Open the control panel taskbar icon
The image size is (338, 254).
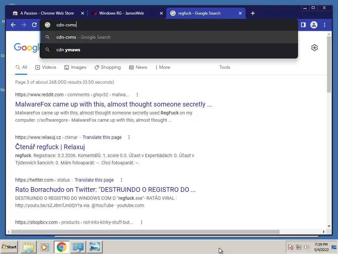tap(78, 247)
